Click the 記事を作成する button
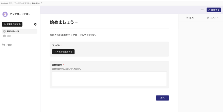This screenshot has height=112, width=223. point(12,24)
